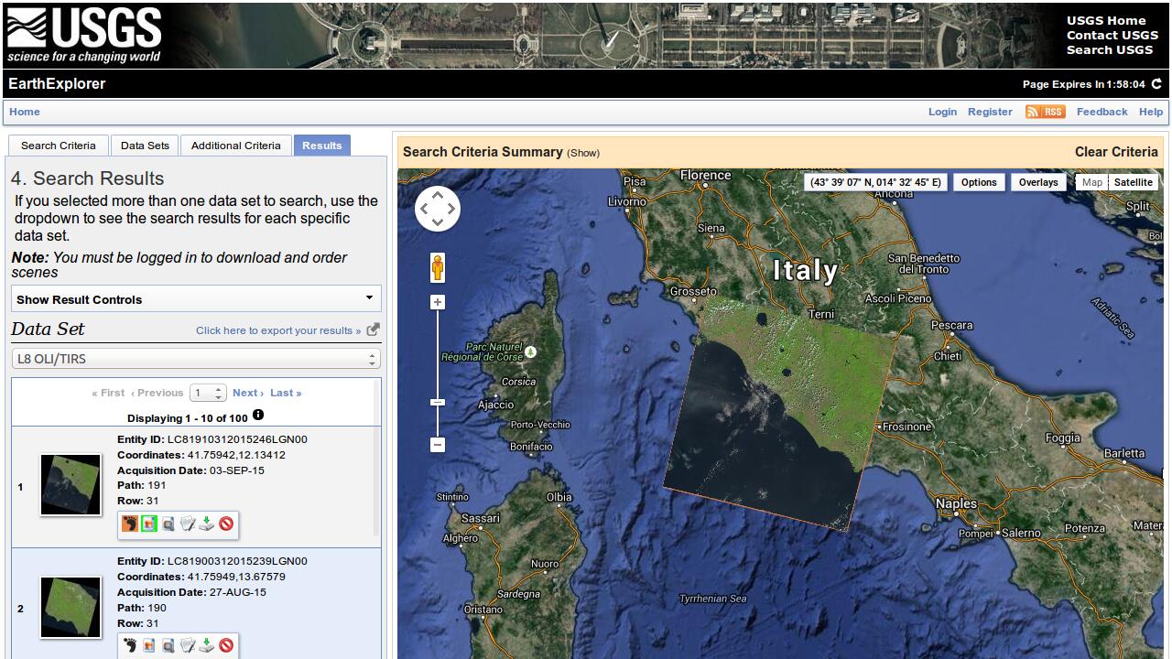Open map Overlays dropdown

coord(1038,182)
